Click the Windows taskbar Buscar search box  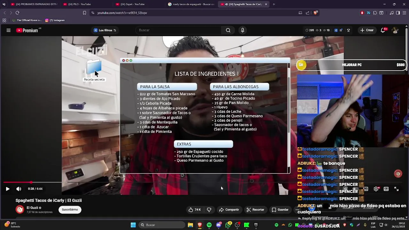(162, 225)
